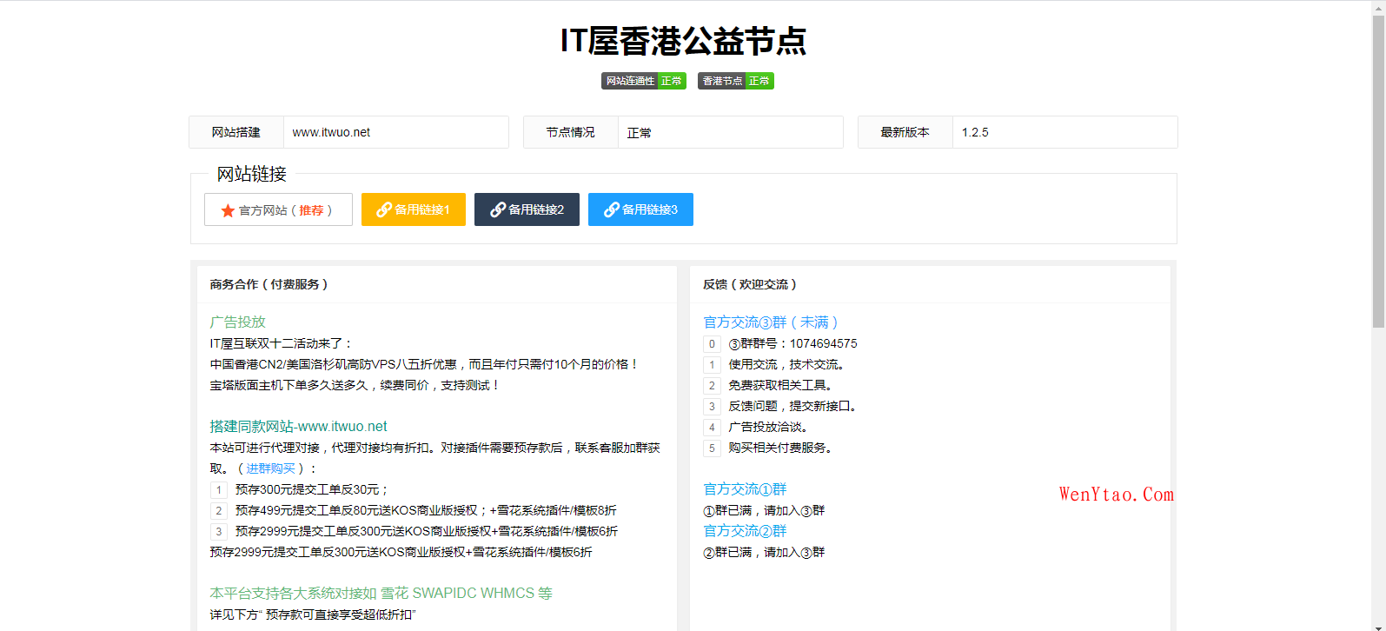Click the 节点情况 label

[x=571, y=132]
